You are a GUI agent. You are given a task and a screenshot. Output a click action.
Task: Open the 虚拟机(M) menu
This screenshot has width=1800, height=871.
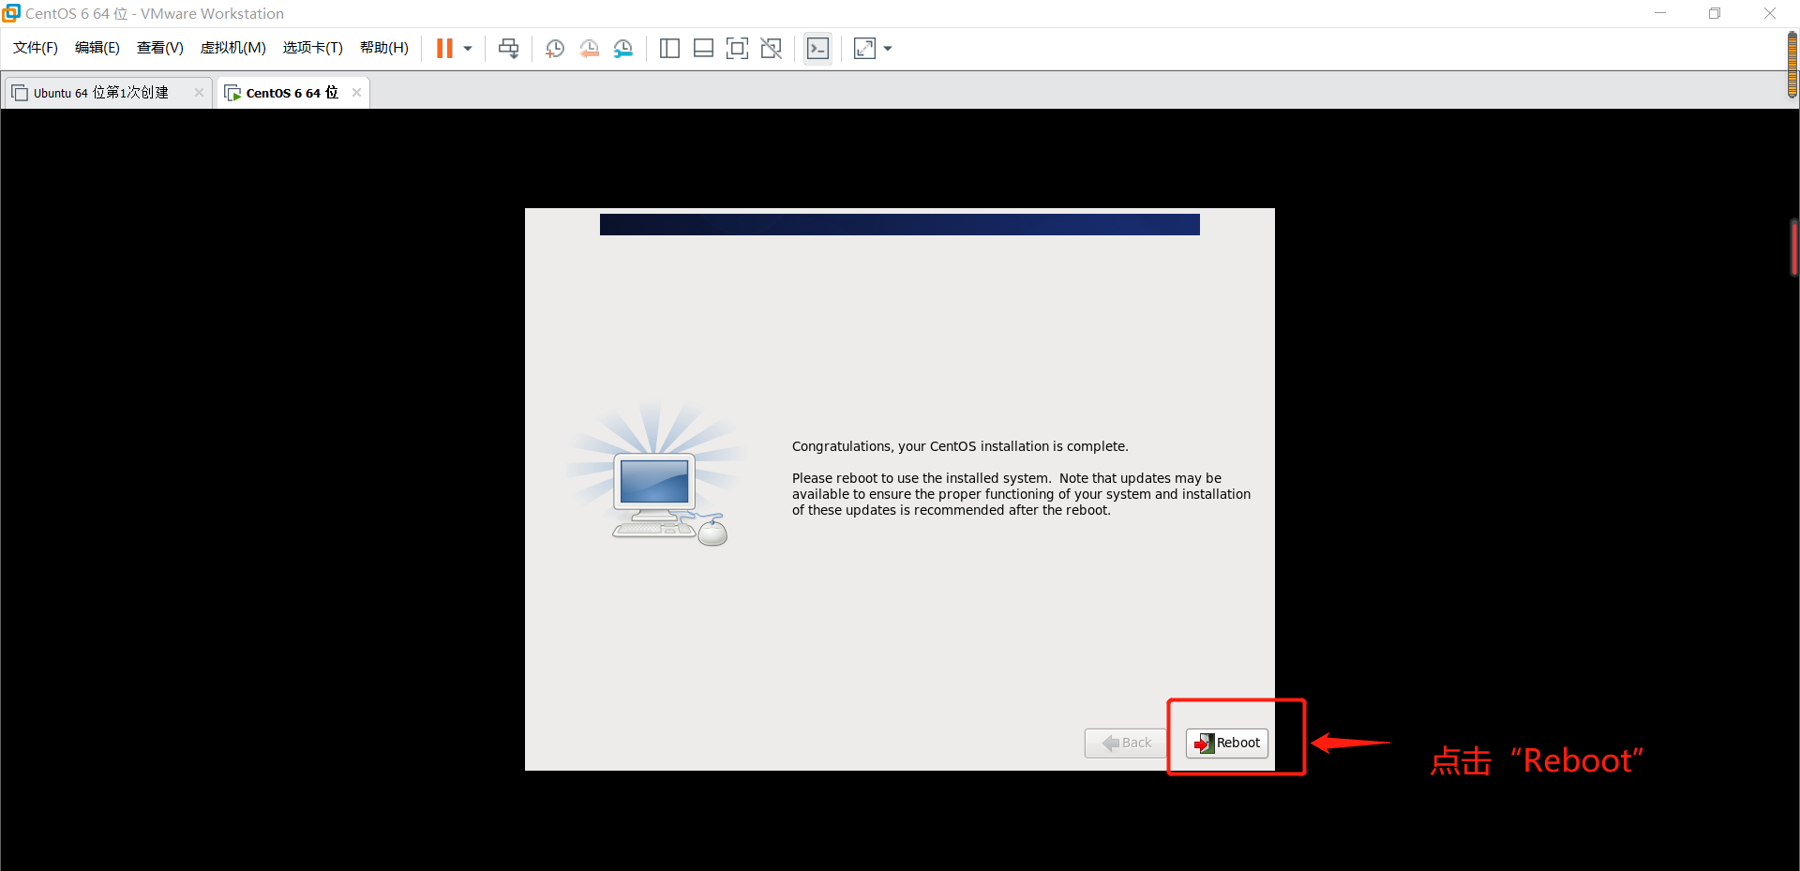click(x=233, y=48)
